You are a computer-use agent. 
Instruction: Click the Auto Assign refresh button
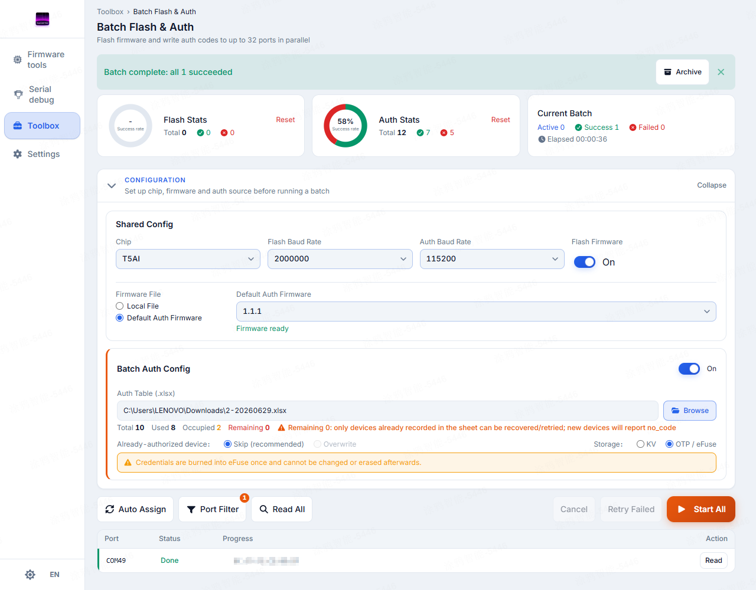(135, 509)
